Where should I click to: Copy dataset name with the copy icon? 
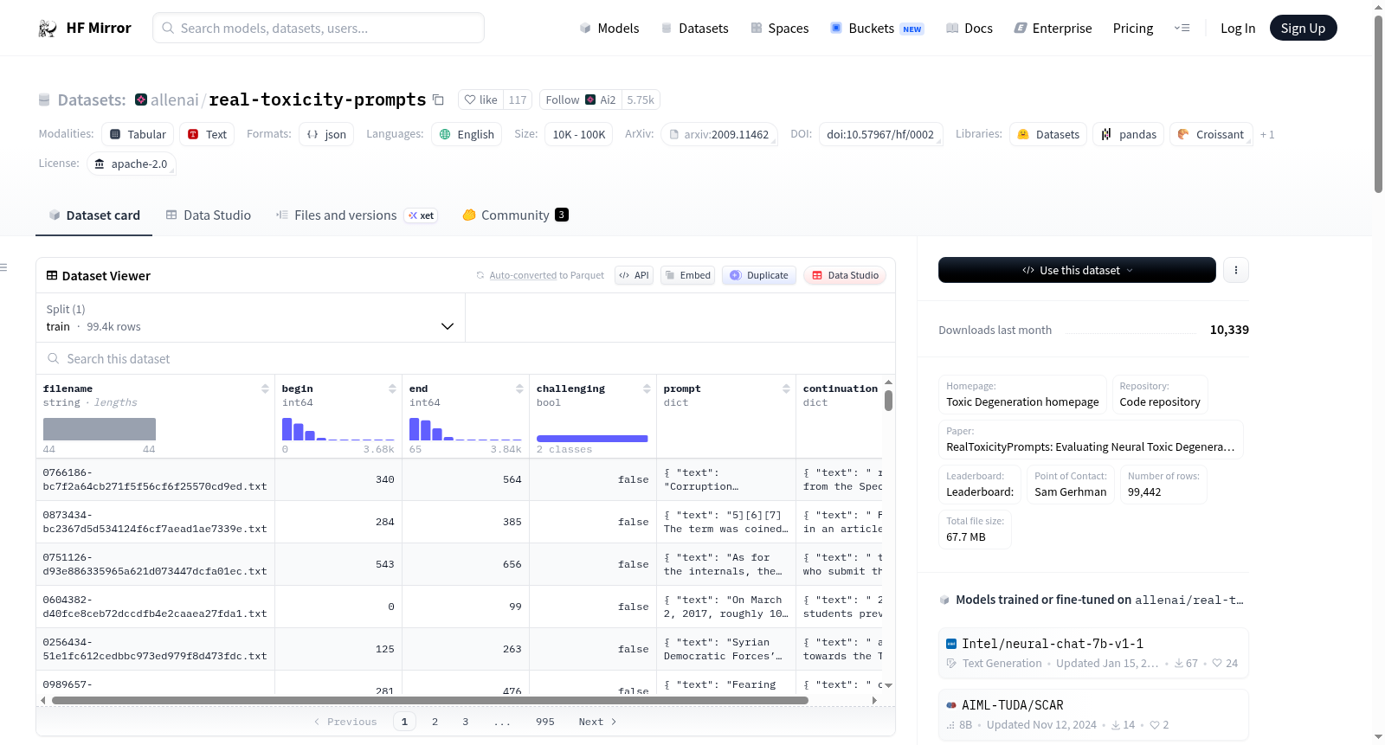tap(438, 100)
